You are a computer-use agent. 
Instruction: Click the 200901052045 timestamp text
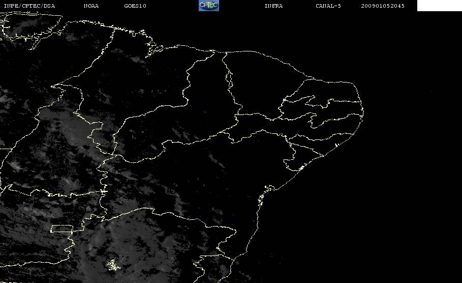click(383, 6)
